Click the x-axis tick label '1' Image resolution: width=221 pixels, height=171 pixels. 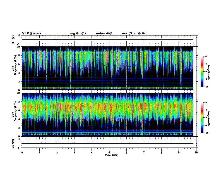[39, 153]
